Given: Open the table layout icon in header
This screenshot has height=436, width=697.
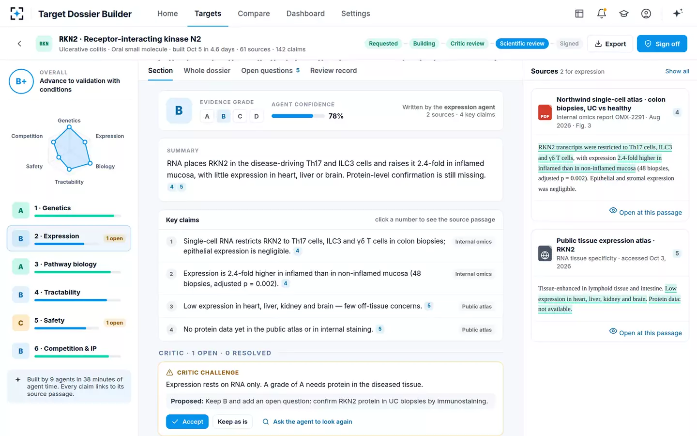Looking at the screenshot, I should click(x=579, y=14).
